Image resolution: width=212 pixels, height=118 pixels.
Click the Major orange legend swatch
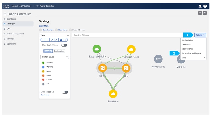43,76
